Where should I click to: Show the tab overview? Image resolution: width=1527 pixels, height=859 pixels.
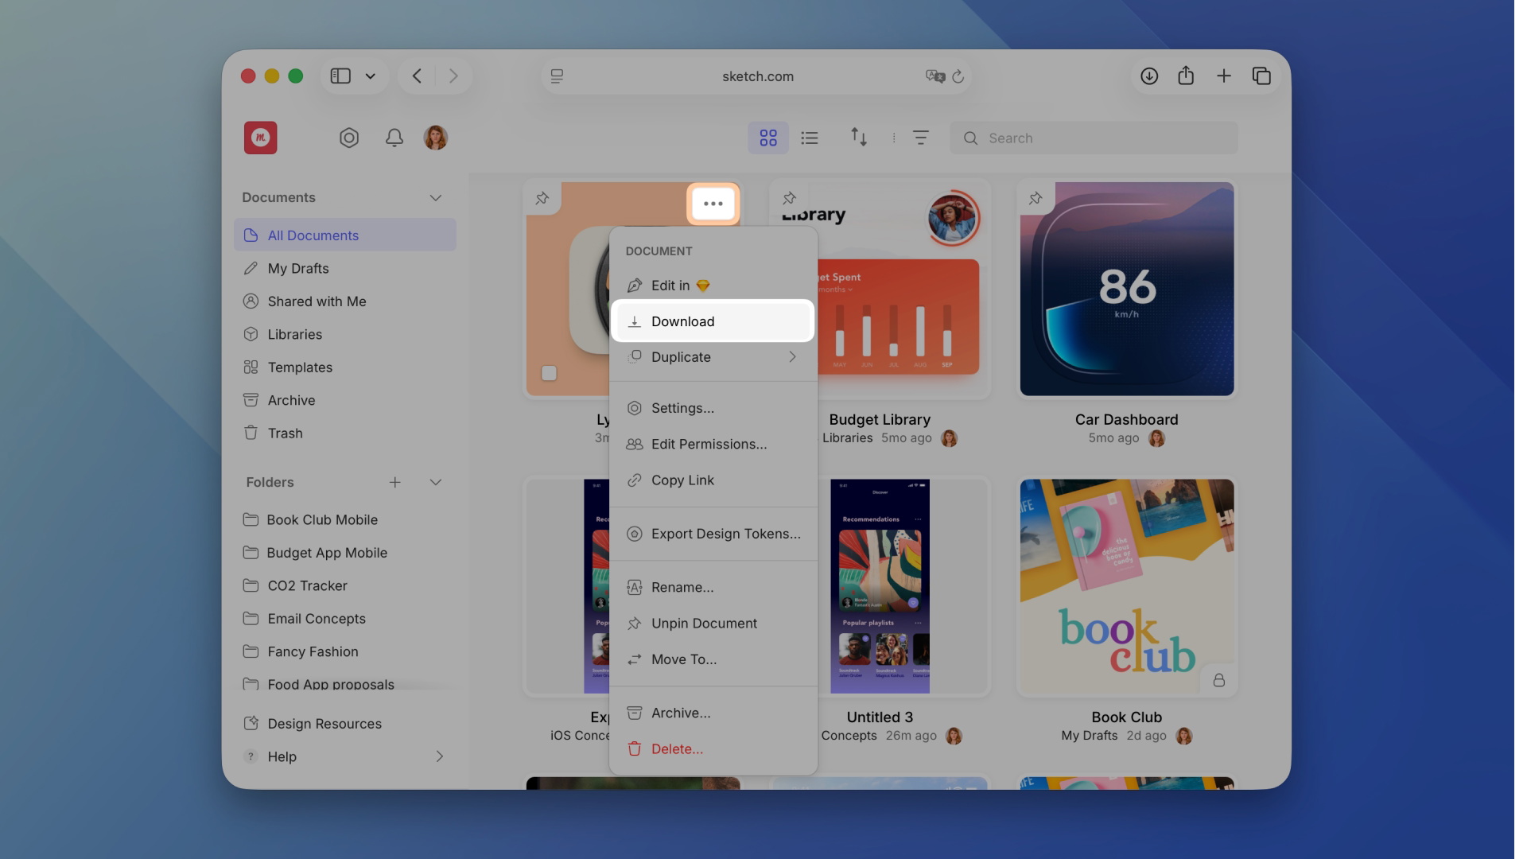click(x=1261, y=76)
